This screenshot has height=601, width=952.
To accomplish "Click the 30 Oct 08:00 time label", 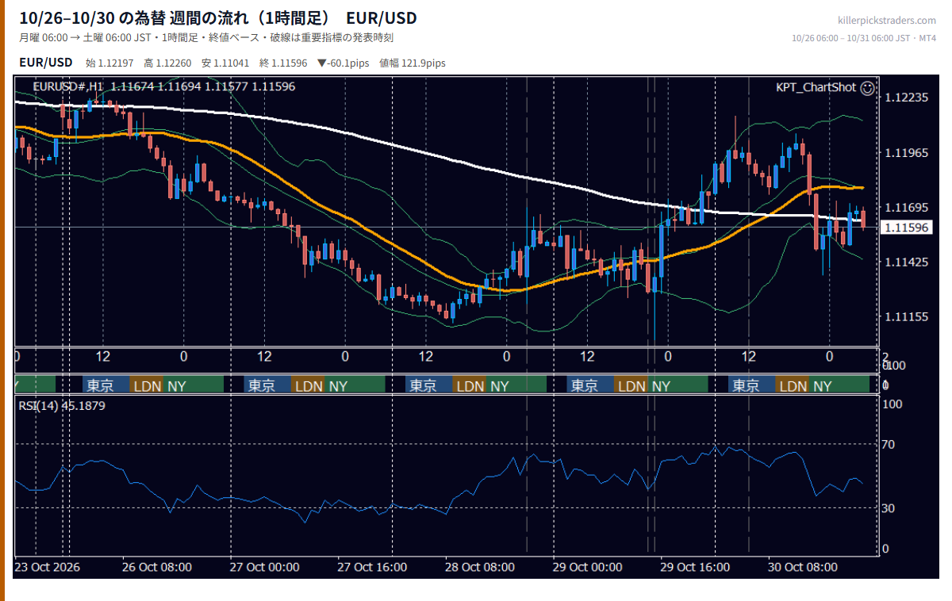I will click(803, 568).
